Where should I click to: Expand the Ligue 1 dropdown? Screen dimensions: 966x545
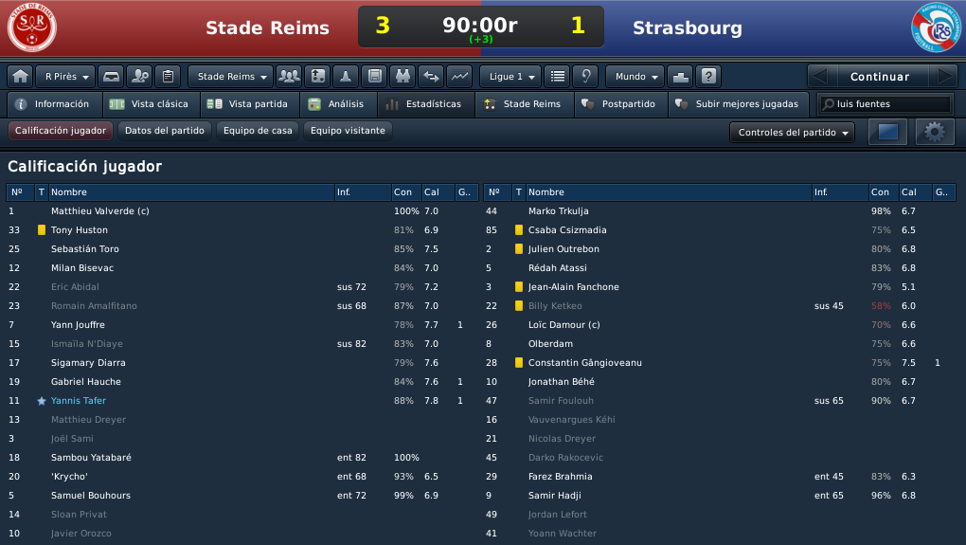click(x=510, y=77)
